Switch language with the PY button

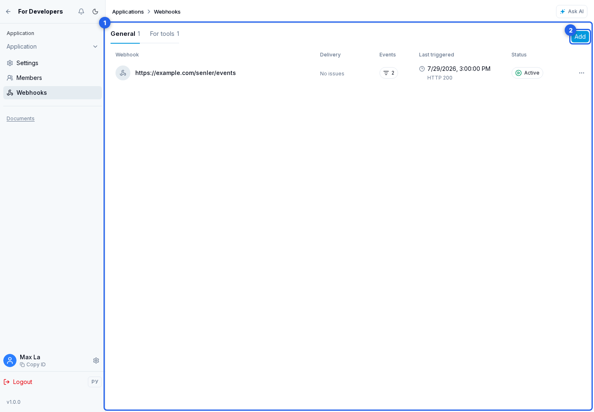pos(95,382)
